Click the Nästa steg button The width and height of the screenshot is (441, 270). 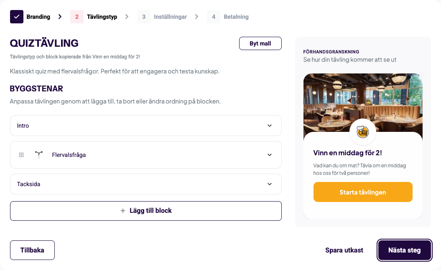coord(404,250)
